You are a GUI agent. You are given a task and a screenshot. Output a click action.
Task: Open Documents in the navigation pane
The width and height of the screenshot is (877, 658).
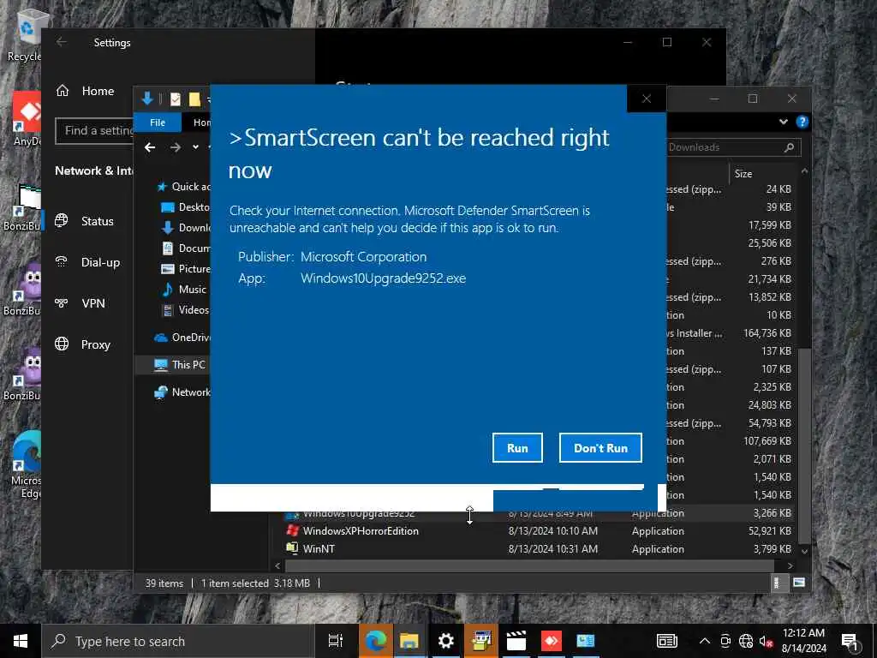[185, 248]
